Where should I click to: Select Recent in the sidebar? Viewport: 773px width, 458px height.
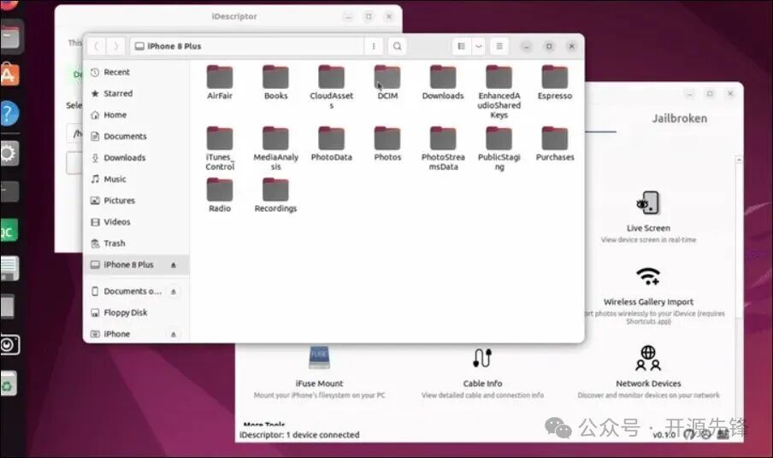point(136,73)
